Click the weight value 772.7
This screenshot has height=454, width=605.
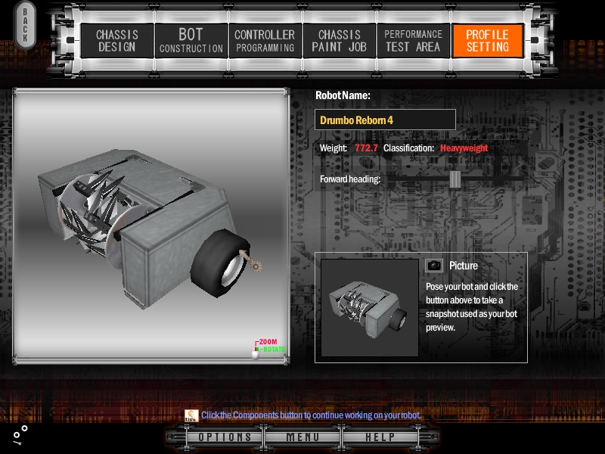pos(366,148)
